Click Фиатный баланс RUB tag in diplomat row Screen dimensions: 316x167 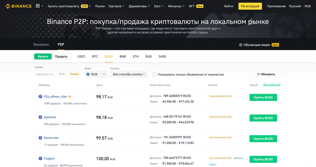220,117
